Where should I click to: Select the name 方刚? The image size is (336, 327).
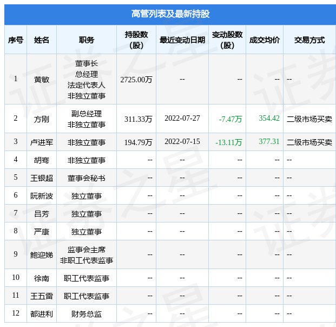(42, 119)
